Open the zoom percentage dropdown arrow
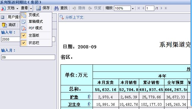The width and height of the screenshot is (192, 109). coord(133,9)
